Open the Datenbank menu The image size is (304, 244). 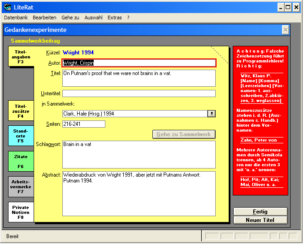click(16, 18)
